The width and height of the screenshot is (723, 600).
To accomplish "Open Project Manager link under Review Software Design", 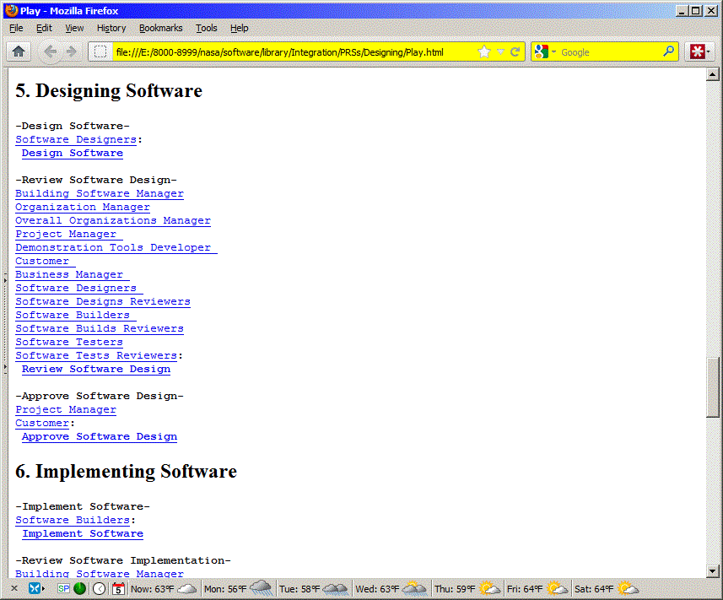I will tap(69, 234).
